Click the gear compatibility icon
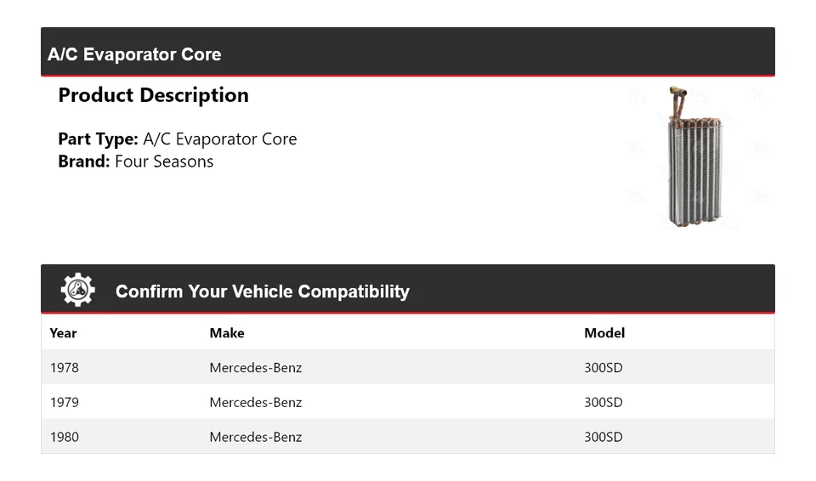 (77, 291)
